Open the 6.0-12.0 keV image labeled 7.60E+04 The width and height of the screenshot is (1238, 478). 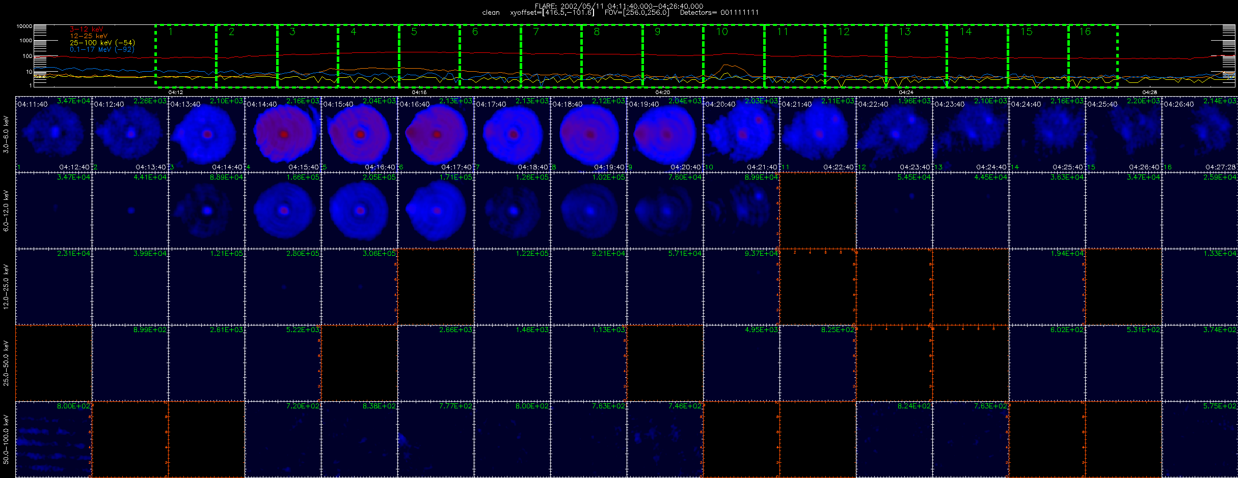665,211
